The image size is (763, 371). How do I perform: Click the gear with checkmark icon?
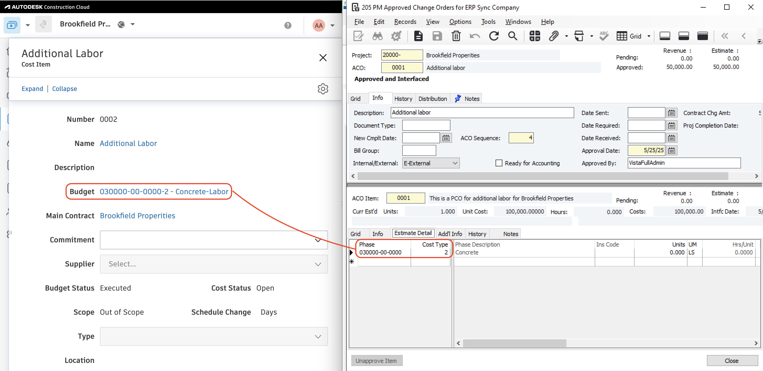point(396,36)
